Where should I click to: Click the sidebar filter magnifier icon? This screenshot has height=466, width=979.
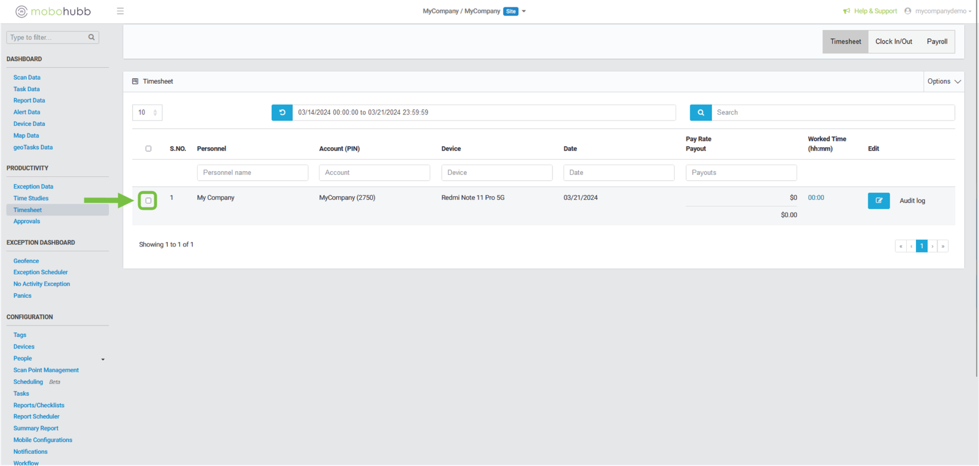pyautogui.click(x=91, y=37)
